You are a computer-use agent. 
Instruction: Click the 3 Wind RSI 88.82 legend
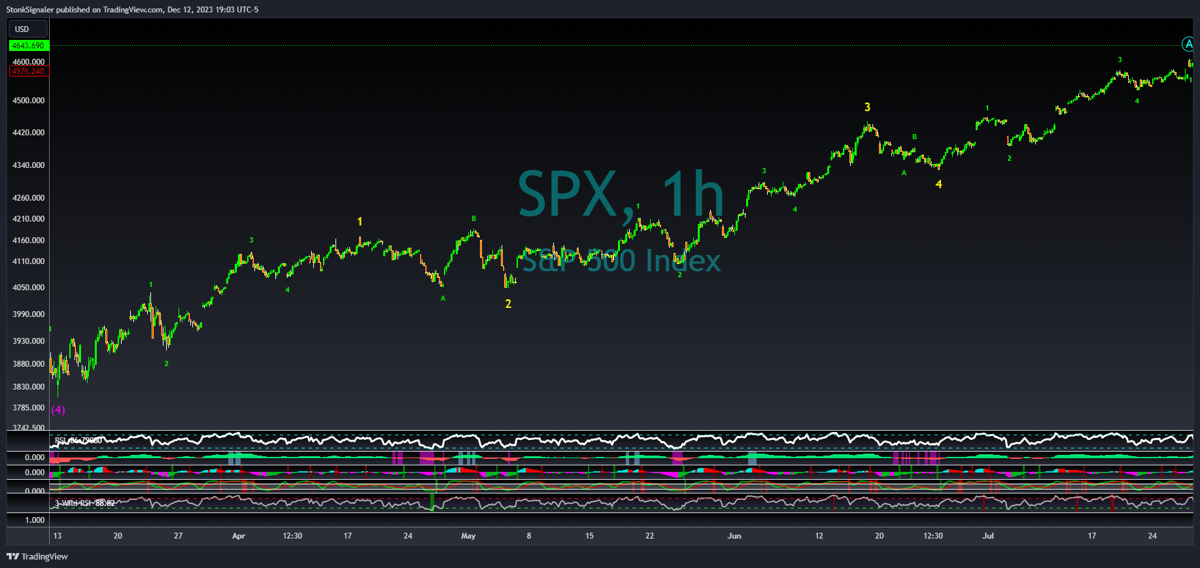point(85,503)
